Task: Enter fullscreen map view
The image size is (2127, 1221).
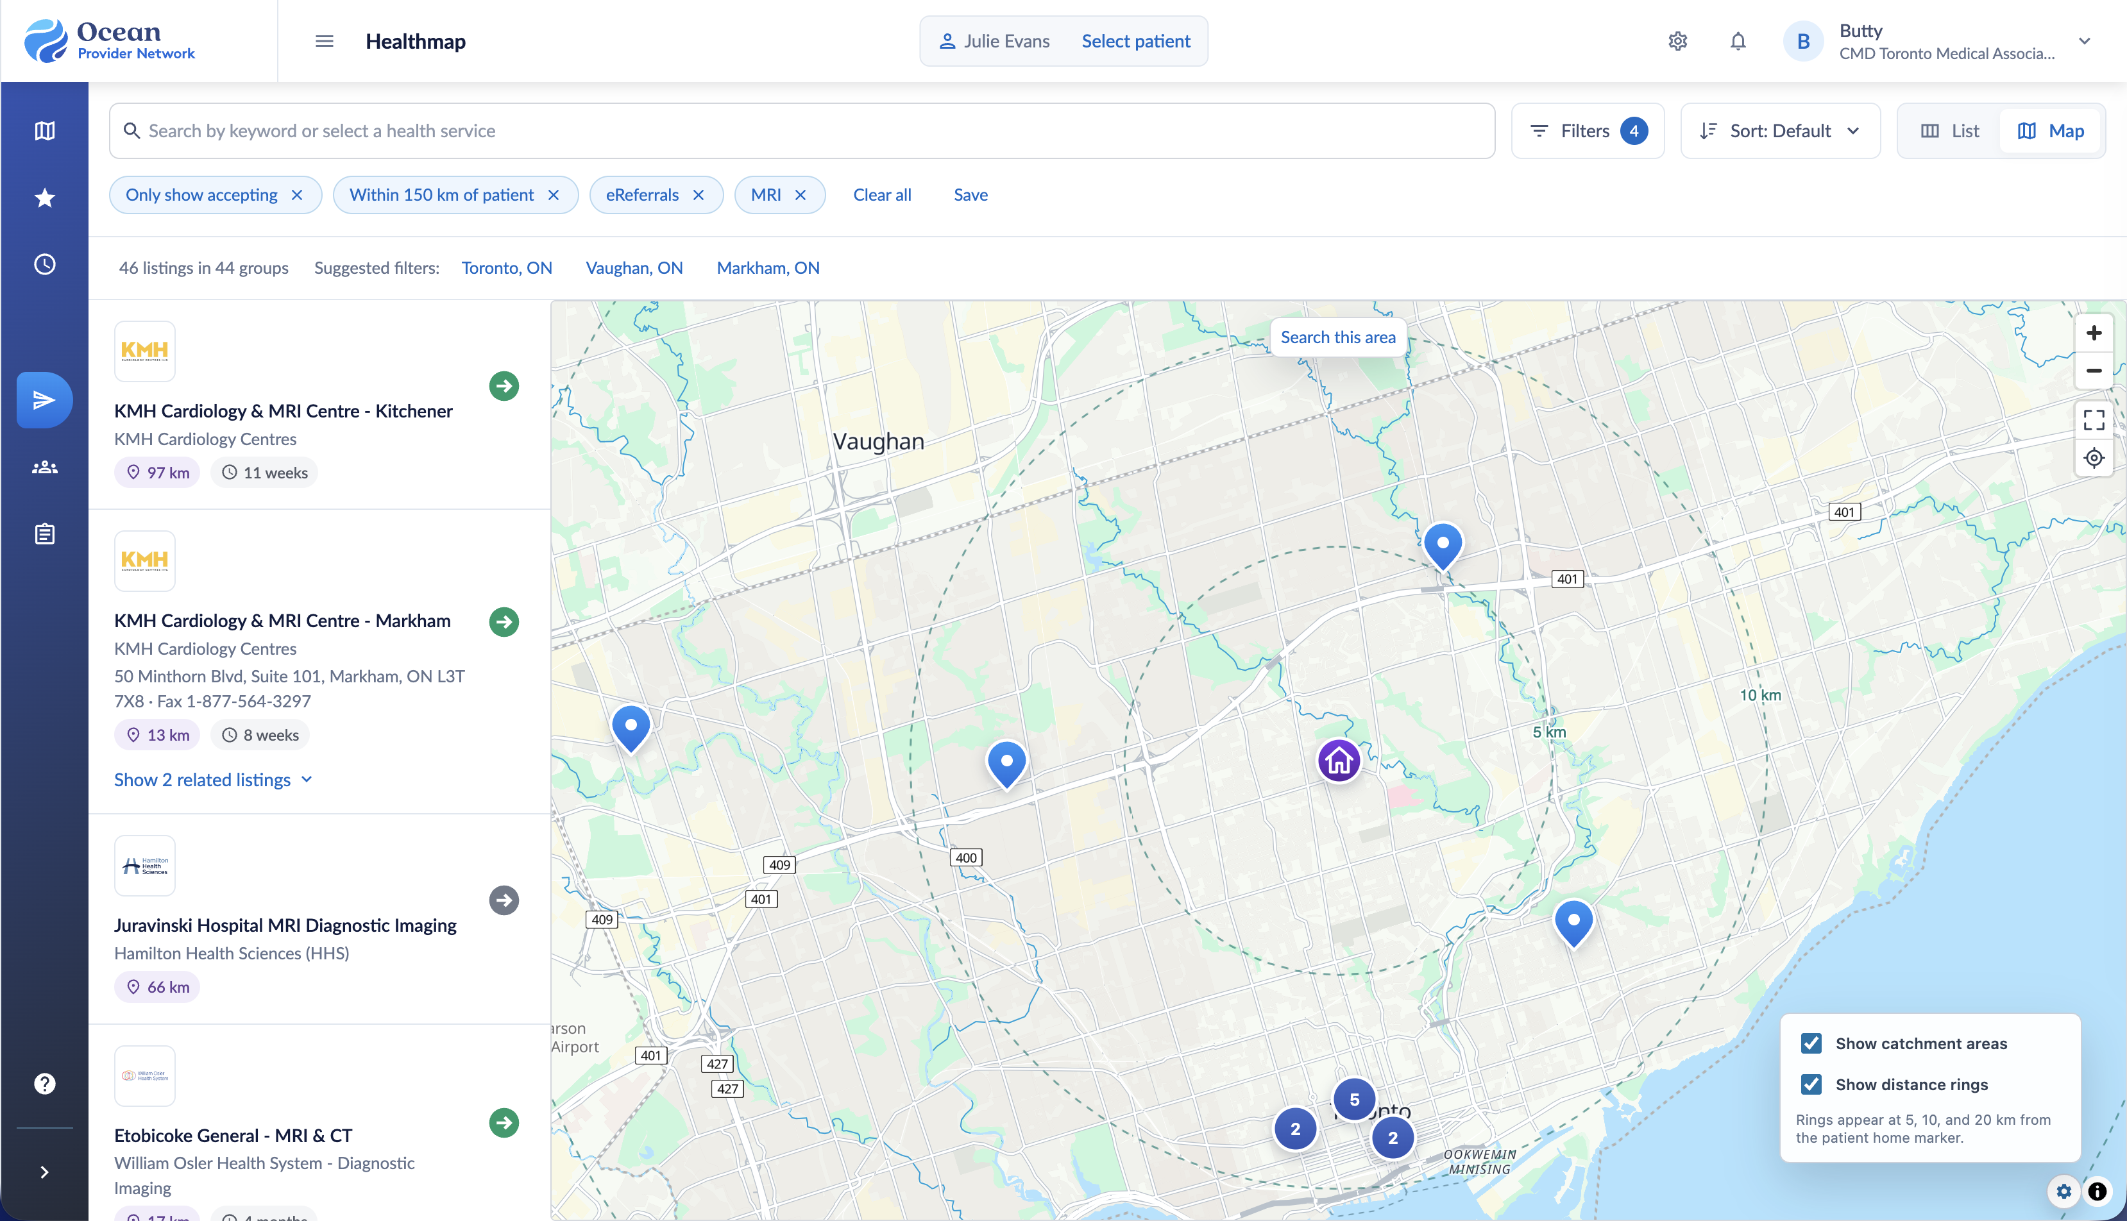Action: tap(2094, 419)
